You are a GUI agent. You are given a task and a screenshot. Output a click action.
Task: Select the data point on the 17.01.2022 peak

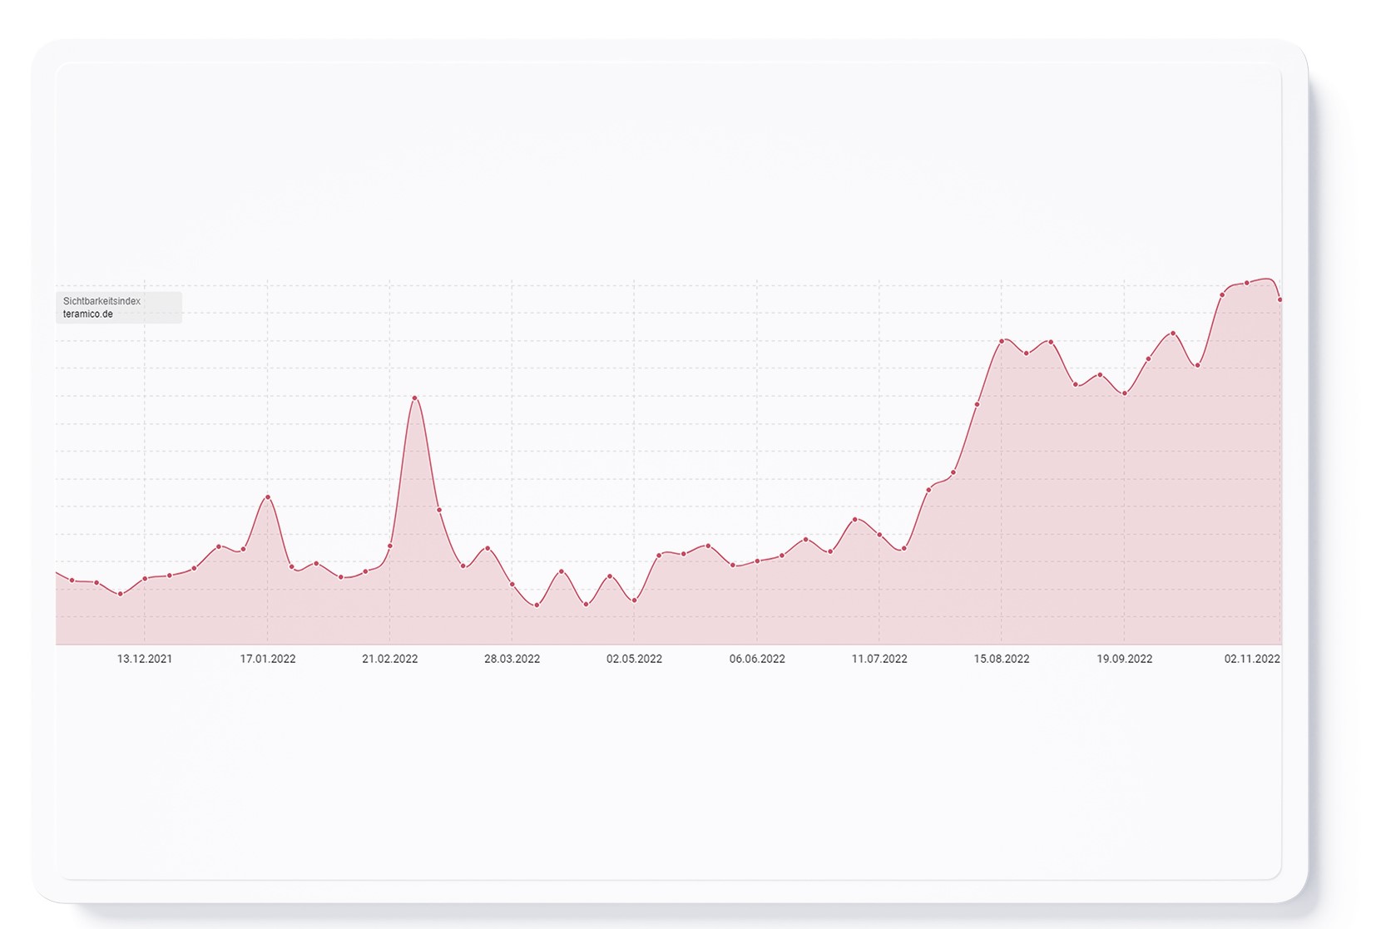(267, 497)
